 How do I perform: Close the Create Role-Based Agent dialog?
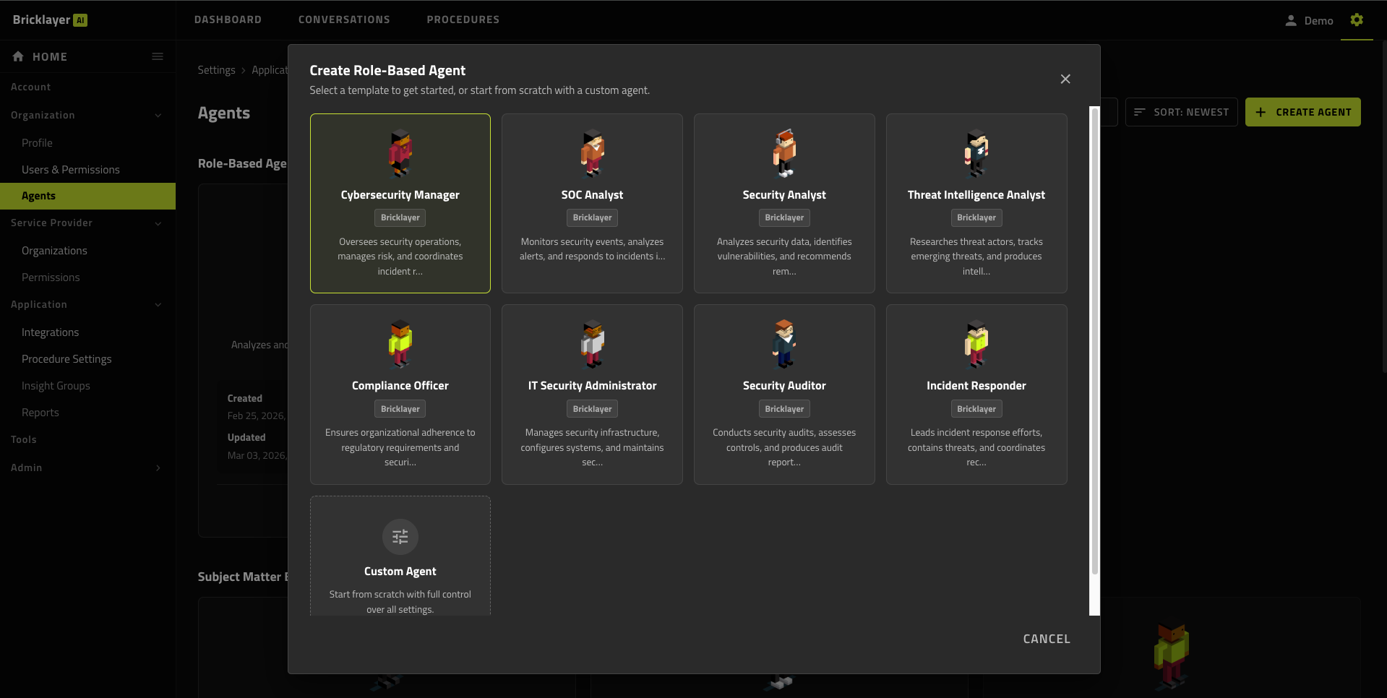1065,79
